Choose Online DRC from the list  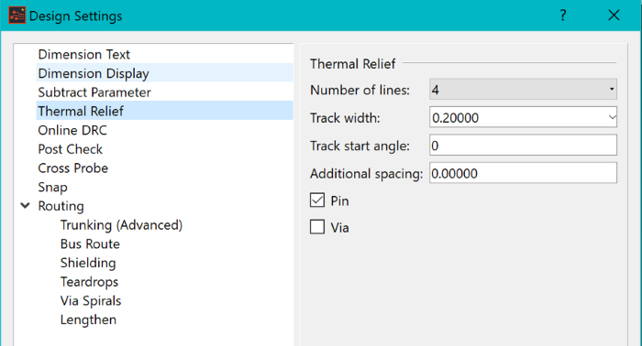[72, 130]
